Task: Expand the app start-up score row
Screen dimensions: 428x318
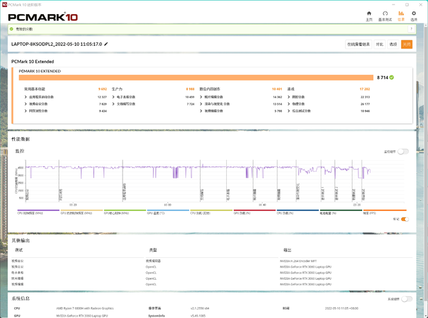Action: (27, 96)
